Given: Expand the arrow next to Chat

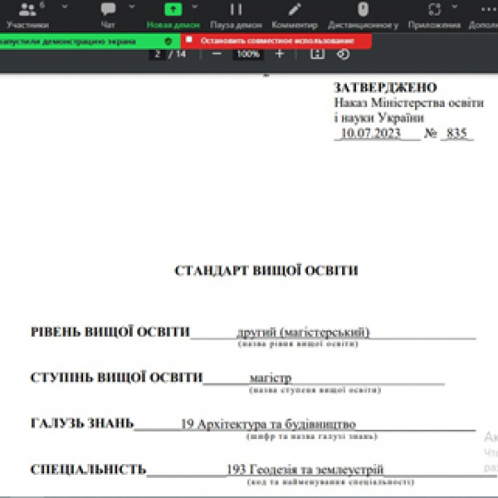Looking at the screenshot, I should [x=132, y=6].
